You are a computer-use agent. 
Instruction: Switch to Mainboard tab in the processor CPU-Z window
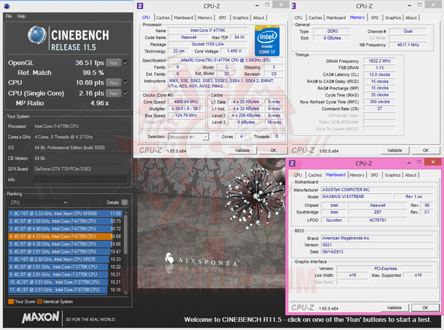click(184, 17)
